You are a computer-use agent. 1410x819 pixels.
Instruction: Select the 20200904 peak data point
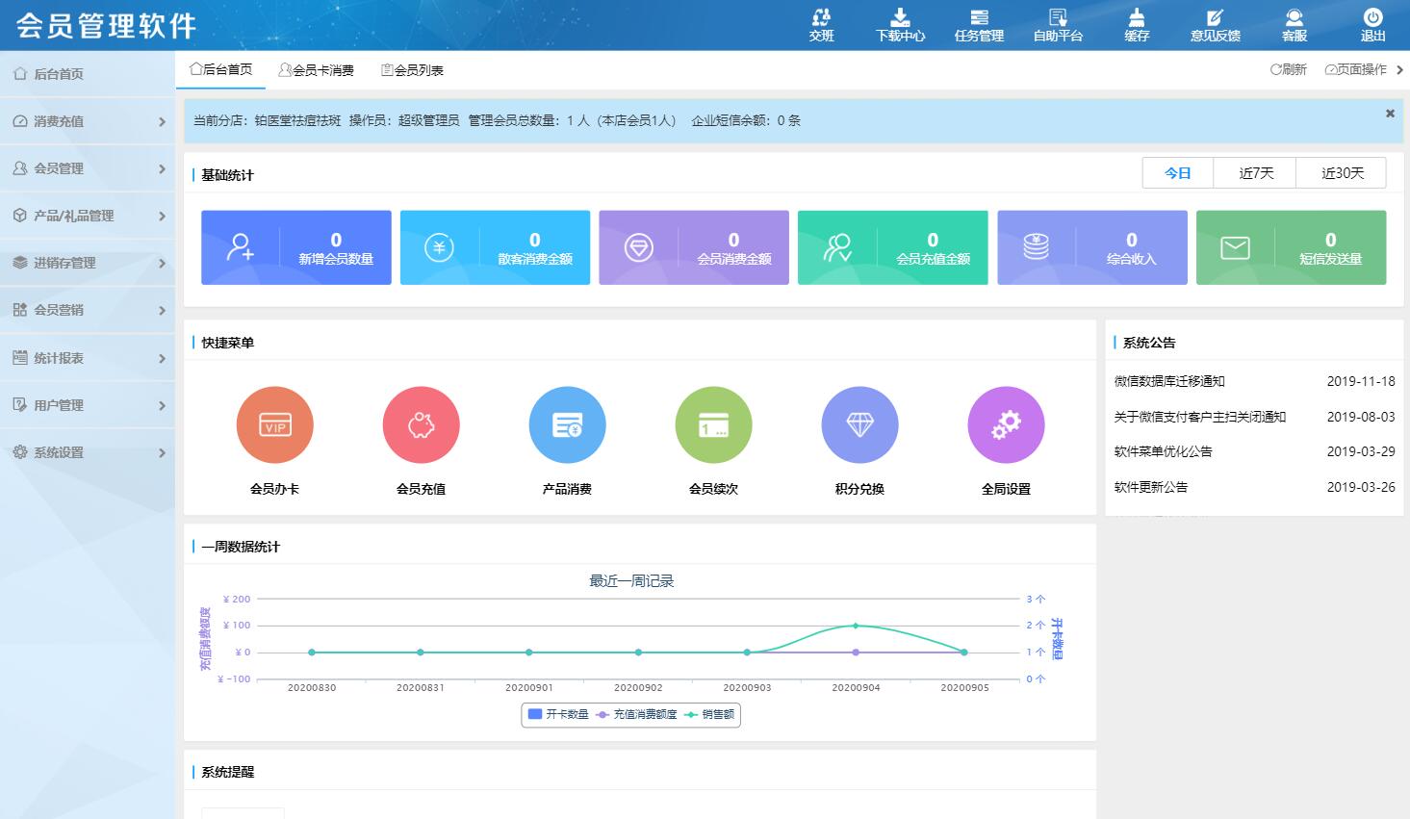[x=856, y=626]
